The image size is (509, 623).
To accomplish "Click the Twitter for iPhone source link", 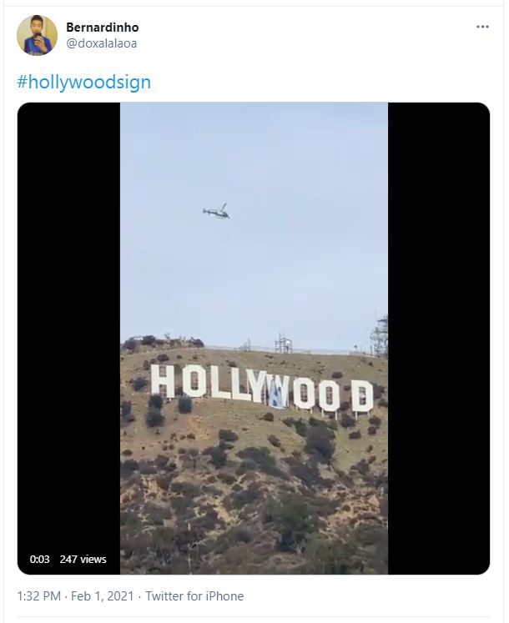I will 194,596.
